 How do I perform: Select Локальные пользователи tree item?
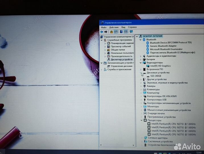click(122, 53)
